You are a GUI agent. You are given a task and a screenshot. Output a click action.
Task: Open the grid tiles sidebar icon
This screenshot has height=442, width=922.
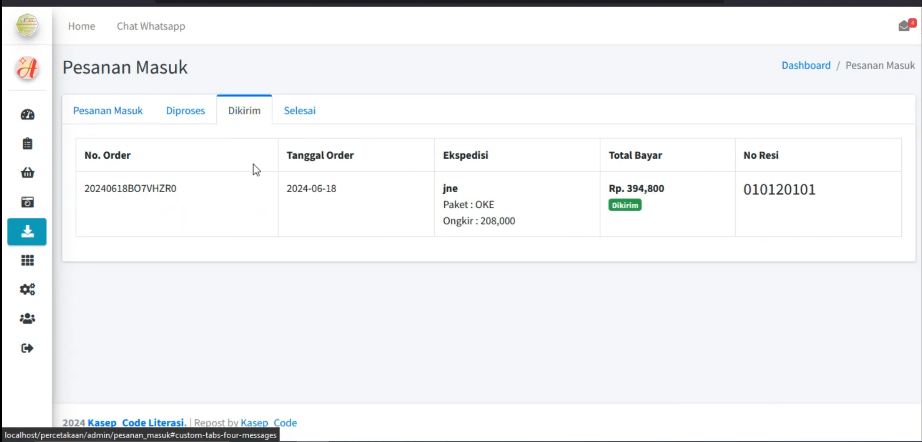tap(27, 260)
